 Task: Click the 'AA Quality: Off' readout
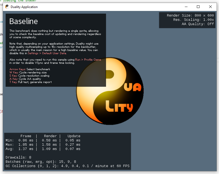pyautogui.click(x=198, y=24)
